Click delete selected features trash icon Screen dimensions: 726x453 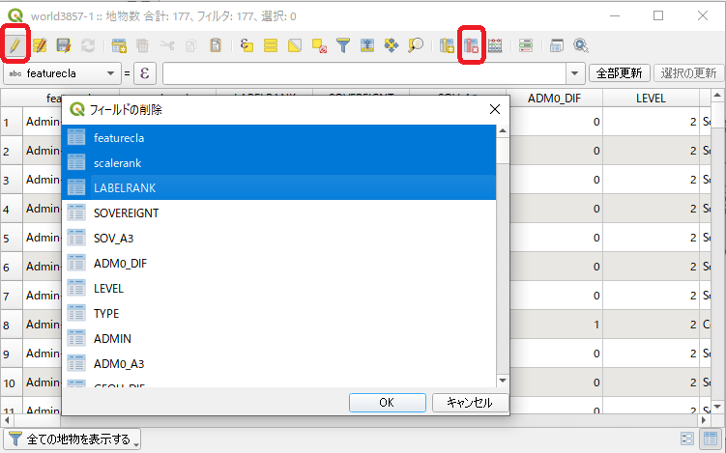143,45
